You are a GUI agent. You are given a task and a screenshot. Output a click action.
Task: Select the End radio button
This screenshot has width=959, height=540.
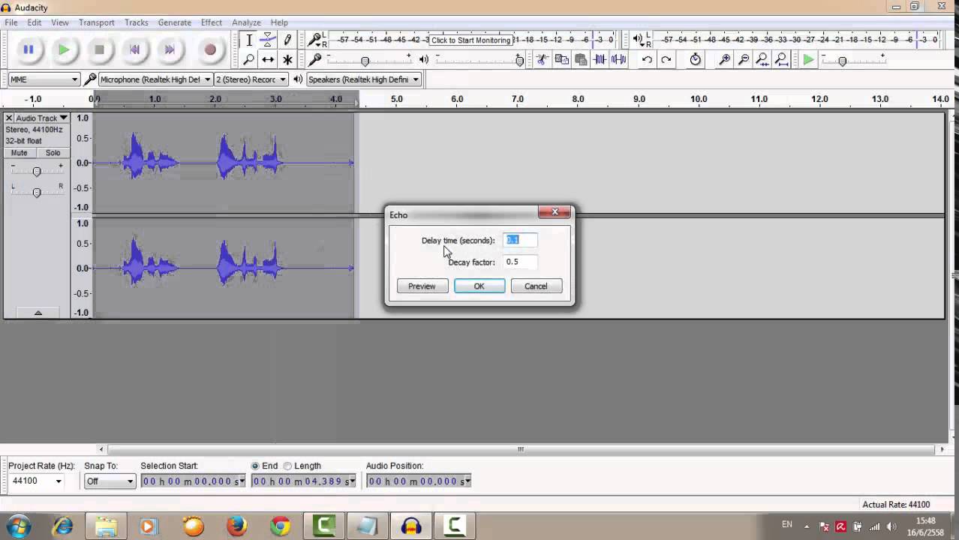[255, 466]
